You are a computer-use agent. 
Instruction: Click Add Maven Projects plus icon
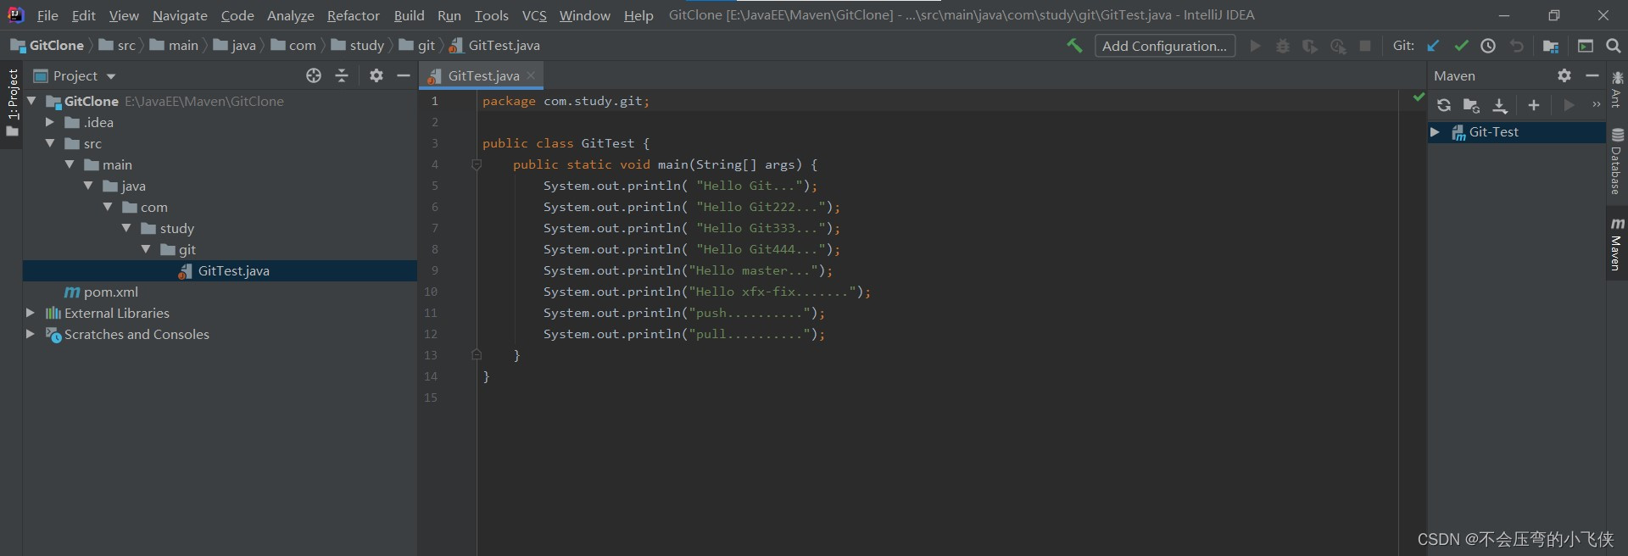[x=1533, y=105]
